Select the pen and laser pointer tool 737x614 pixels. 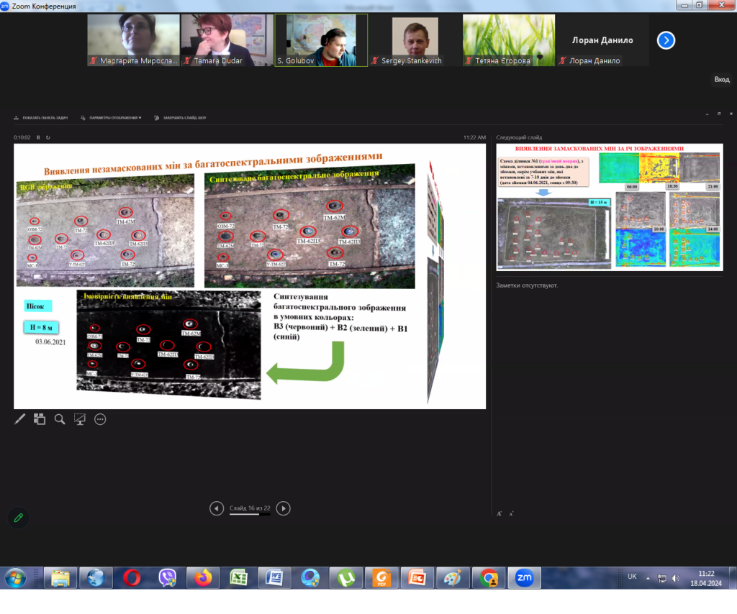(x=19, y=419)
